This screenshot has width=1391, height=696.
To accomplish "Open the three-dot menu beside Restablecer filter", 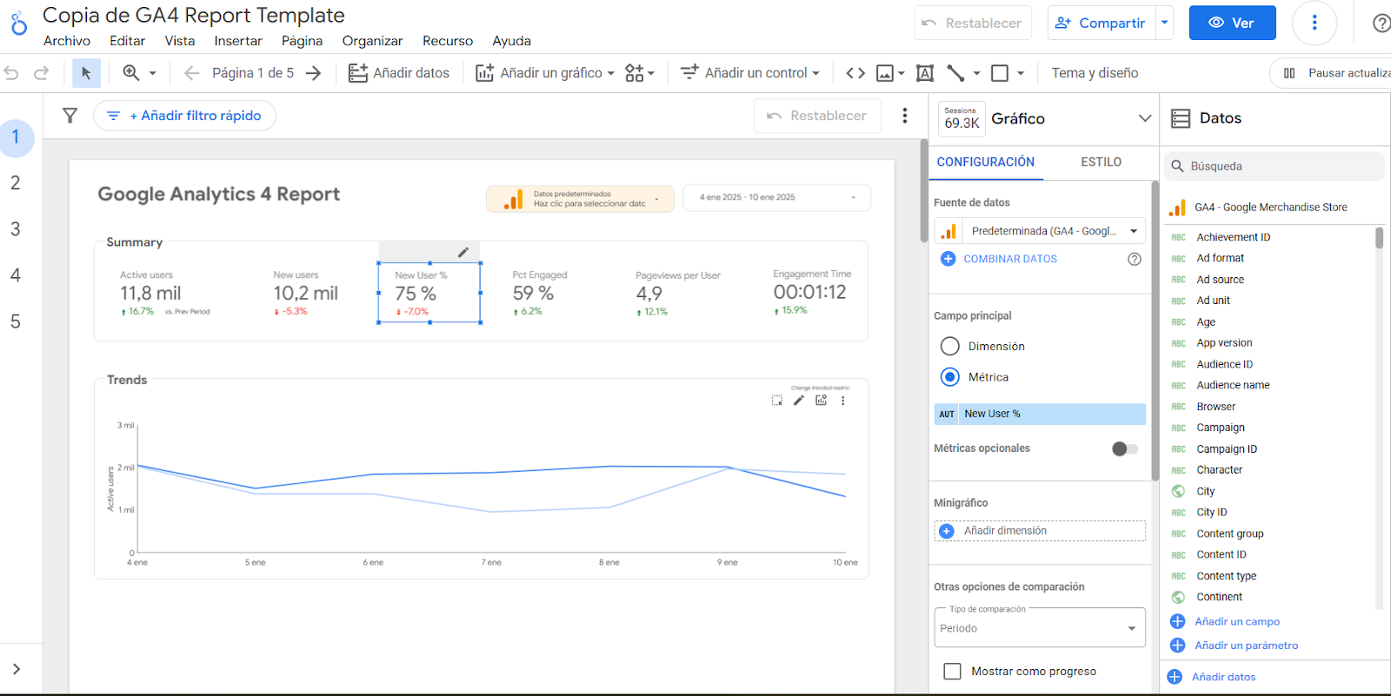I will point(905,116).
